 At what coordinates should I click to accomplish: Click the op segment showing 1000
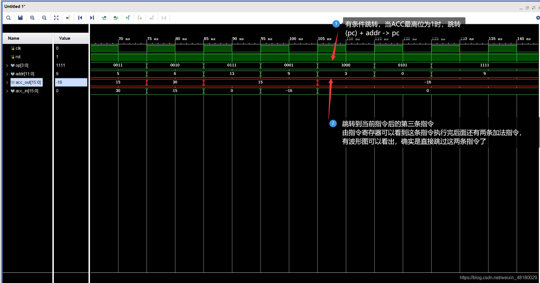[346, 65]
